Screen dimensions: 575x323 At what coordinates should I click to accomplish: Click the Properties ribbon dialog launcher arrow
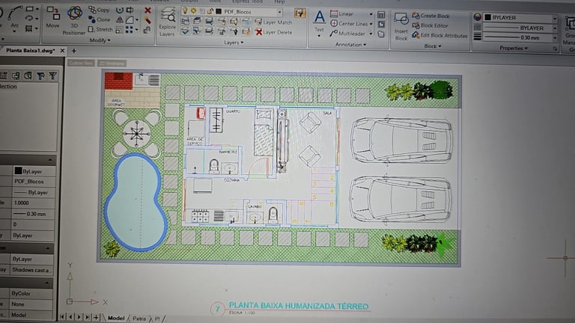tap(556, 49)
